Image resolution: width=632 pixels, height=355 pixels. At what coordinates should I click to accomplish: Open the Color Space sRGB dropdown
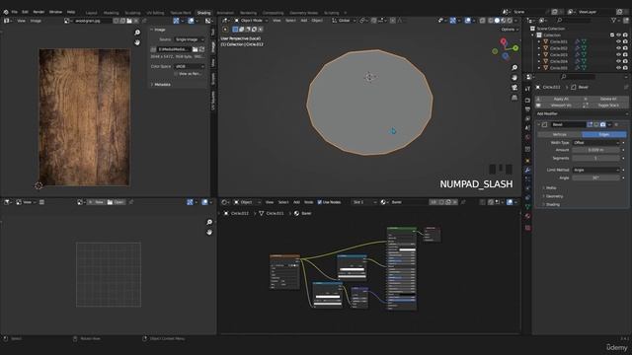pyautogui.click(x=190, y=66)
